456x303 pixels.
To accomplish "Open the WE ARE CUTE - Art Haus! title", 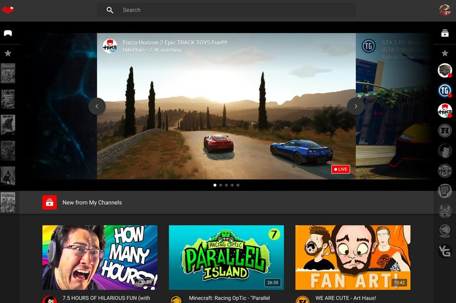I will 345,298.
